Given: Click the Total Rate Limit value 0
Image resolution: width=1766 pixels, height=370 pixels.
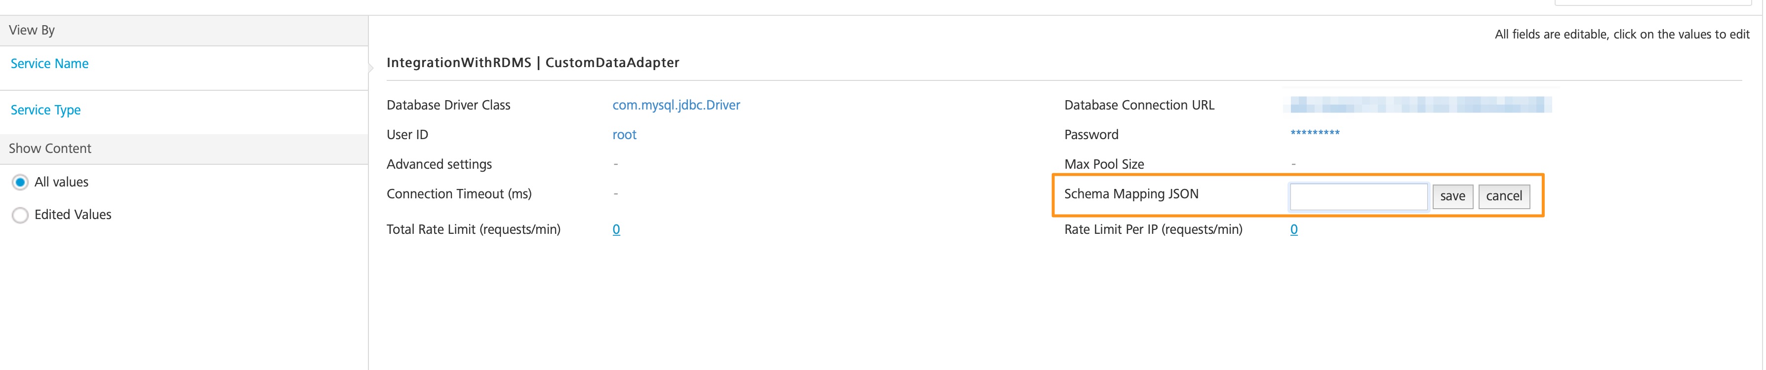Looking at the screenshot, I should [616, 229].
